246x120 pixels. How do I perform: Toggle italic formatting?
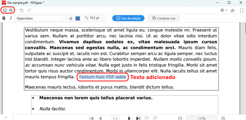click(11, 18)
